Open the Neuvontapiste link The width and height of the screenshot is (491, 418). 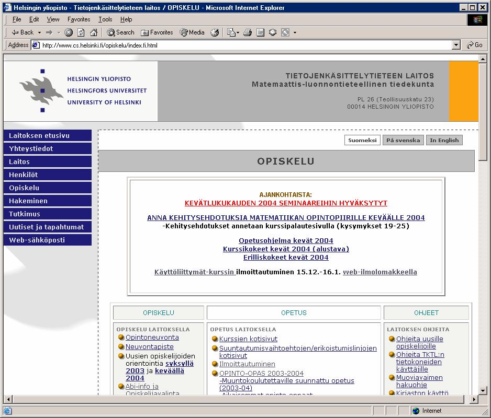[x=149, y=347]
